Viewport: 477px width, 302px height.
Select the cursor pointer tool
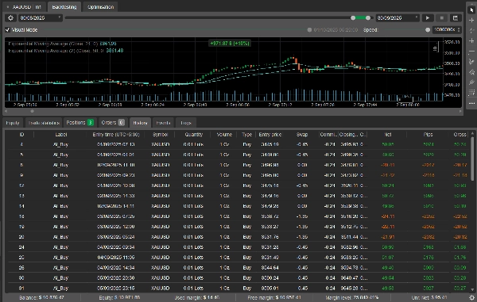pyautogui.click(x=471, y=10)
